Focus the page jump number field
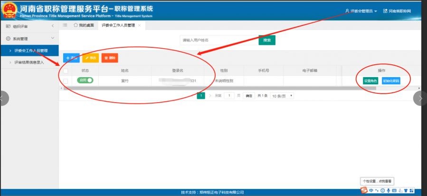 pyautogui.click(x=229, y=96)
